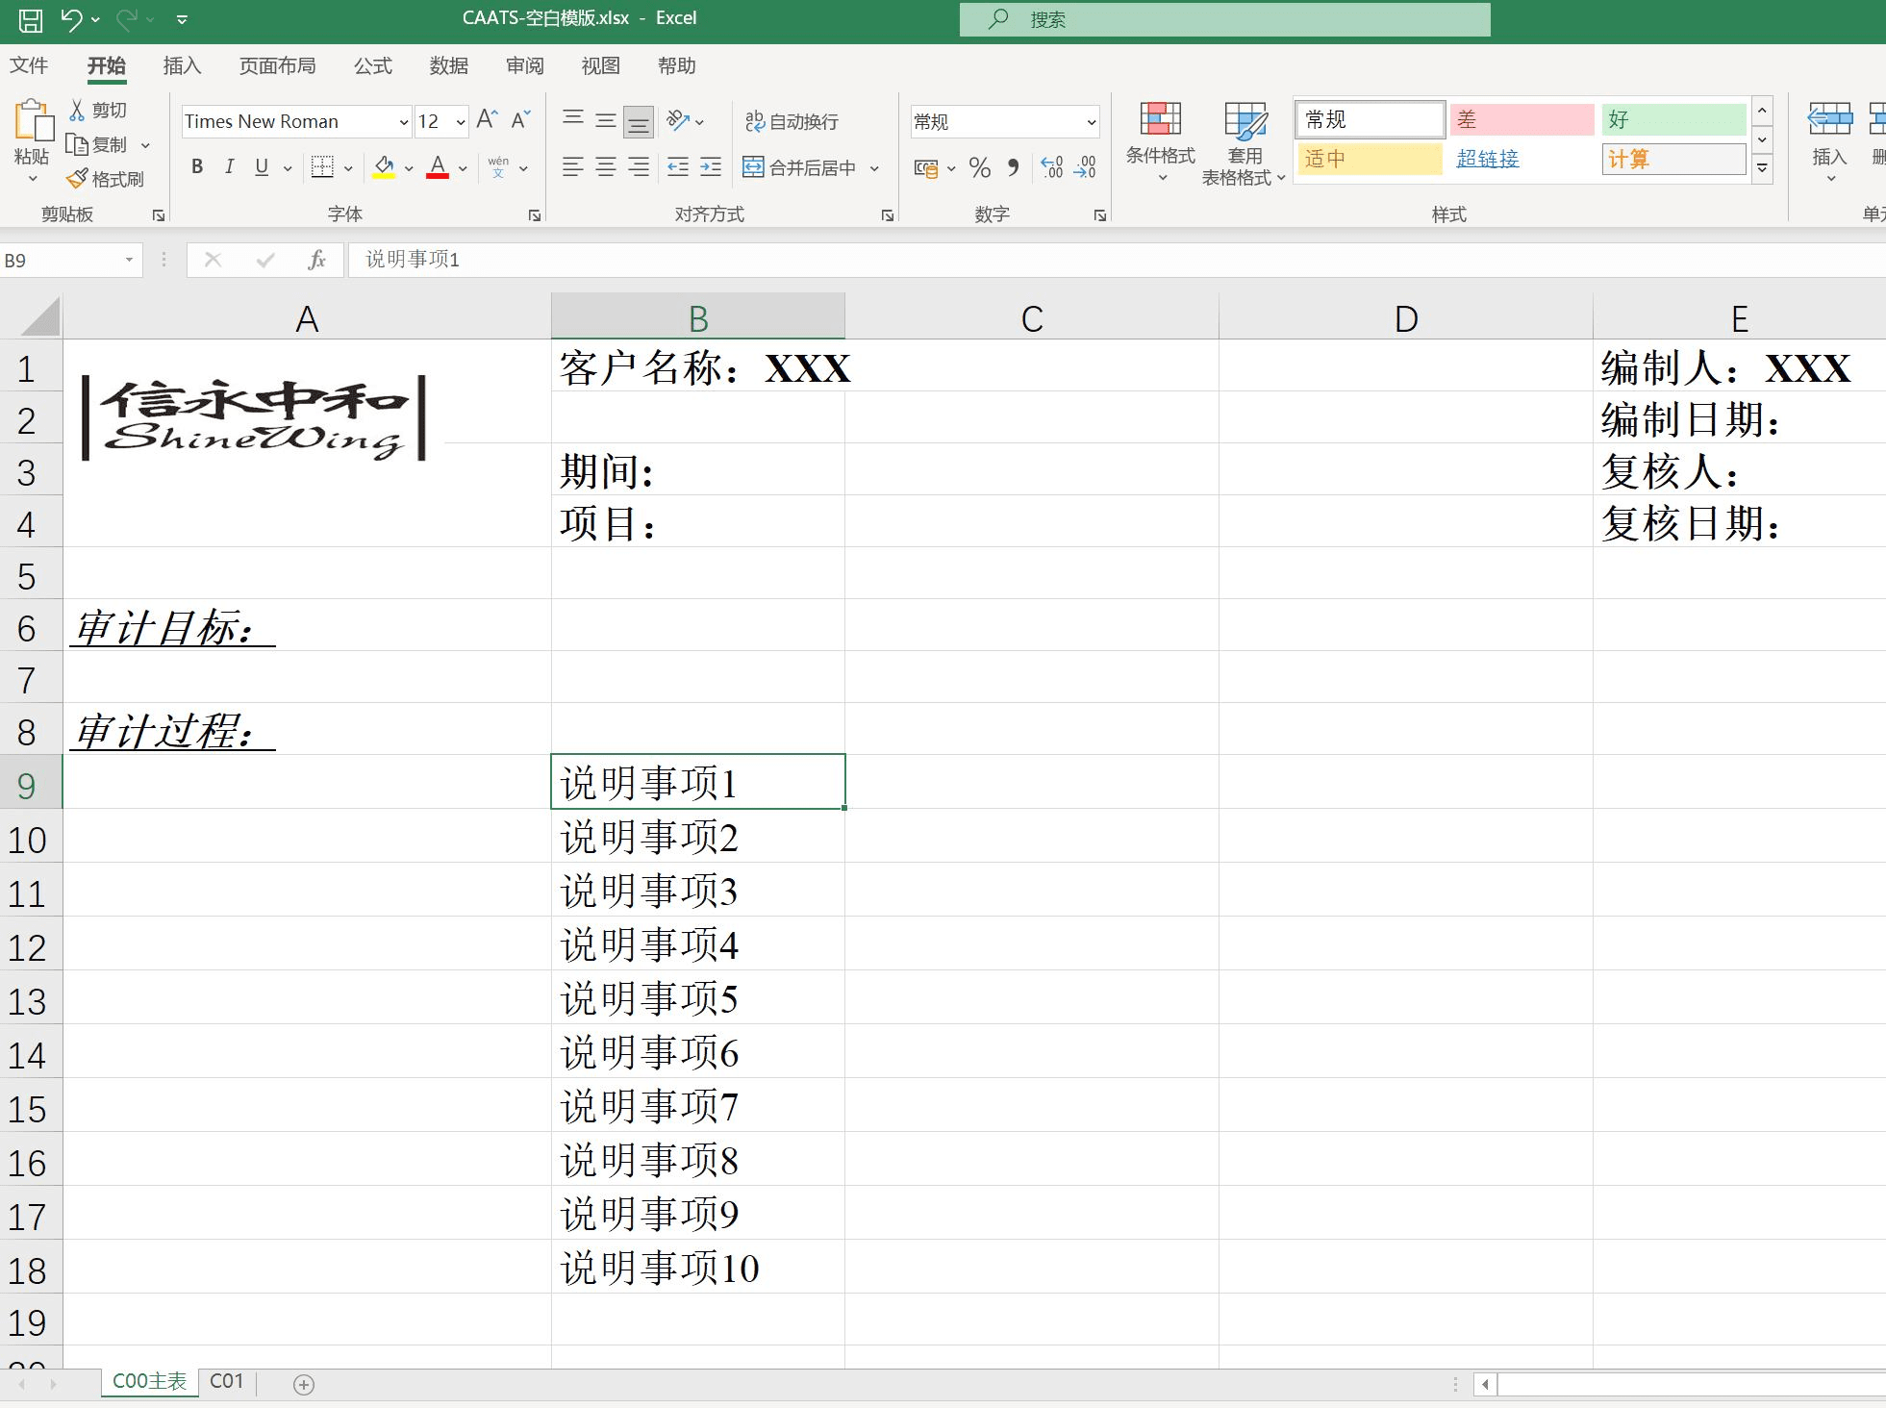
Task: Click decrease indent icon
Action: (678, 167)
